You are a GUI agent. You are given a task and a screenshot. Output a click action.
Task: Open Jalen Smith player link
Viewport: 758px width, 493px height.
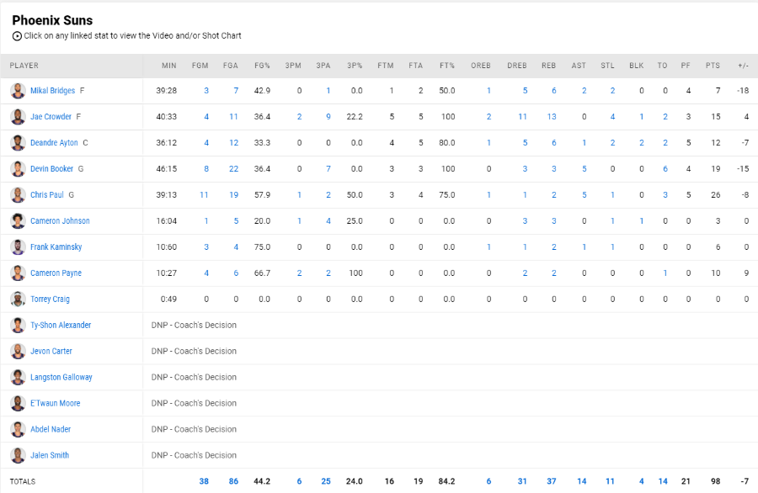pyautogui.click(x=50, y=456)
